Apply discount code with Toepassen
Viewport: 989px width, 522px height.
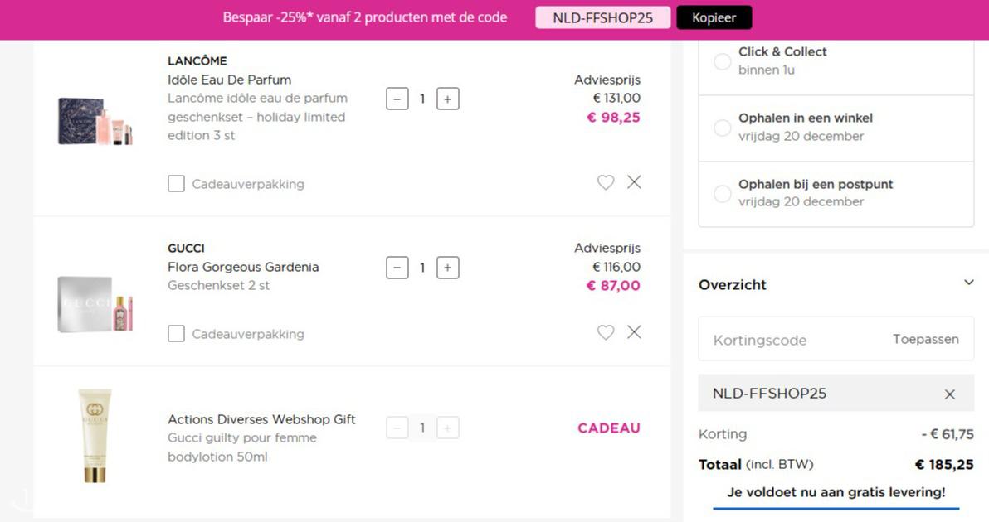[925, 340]
